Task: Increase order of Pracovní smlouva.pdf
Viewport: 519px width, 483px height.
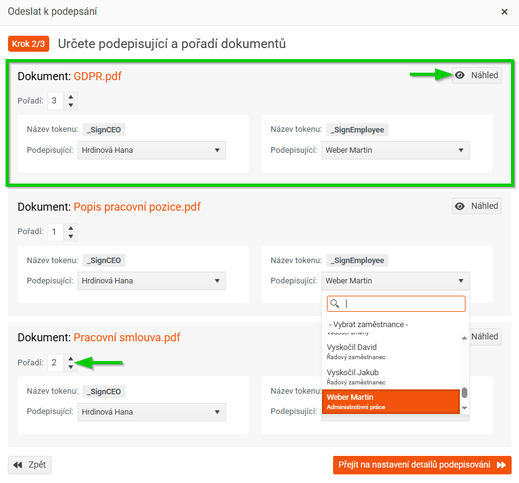Action: tap(71, 359)
